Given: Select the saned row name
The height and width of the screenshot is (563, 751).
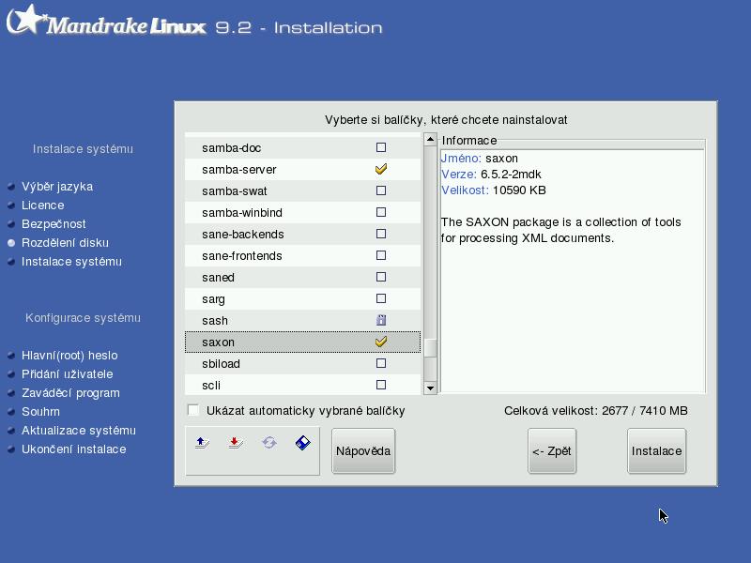Looking at the screenshot, I should (x=218, y=277).
